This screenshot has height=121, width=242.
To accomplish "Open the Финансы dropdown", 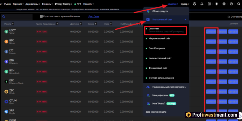I will [47, 4].
